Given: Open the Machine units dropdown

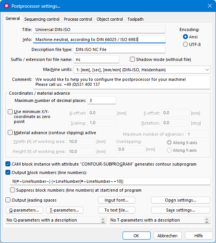Looking at the screenshot, I should [142, 70].
